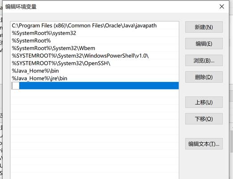This screenshot has height=179, width=233.
Task: Click the highlighted blue selected row
Action: [95, 85]
